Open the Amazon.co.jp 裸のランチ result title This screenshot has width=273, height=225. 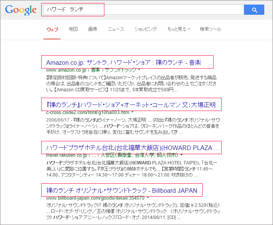(124, 62)
